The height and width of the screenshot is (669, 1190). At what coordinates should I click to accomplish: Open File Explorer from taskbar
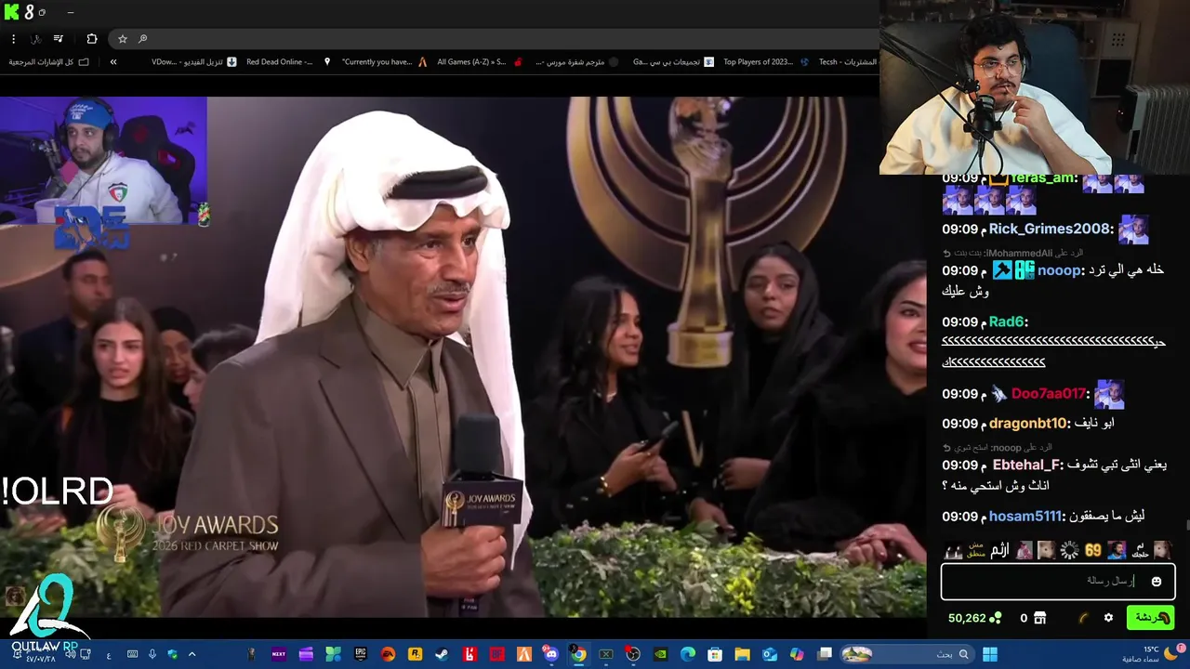(x=742, y=654)
